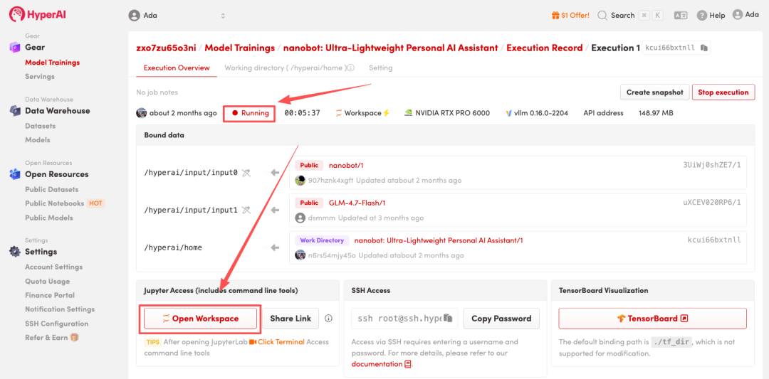This screenshot has width=769, height=379.
Task: Open Quota Usage page
Action: (x=48, y=282)
